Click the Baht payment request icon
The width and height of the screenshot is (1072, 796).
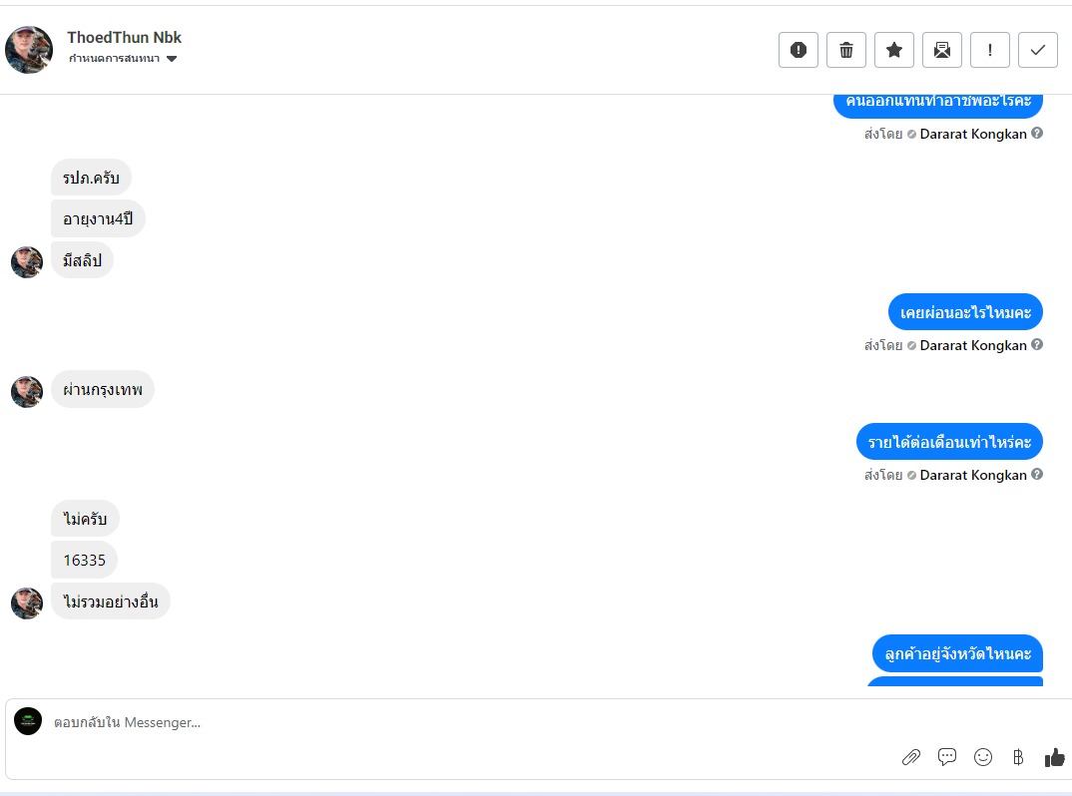coord(1018,757)
